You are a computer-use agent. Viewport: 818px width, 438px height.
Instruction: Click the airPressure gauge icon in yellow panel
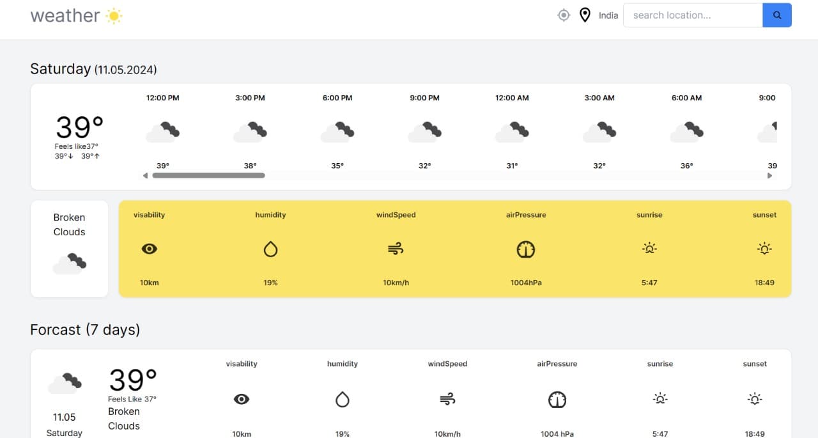coord(525,249)
